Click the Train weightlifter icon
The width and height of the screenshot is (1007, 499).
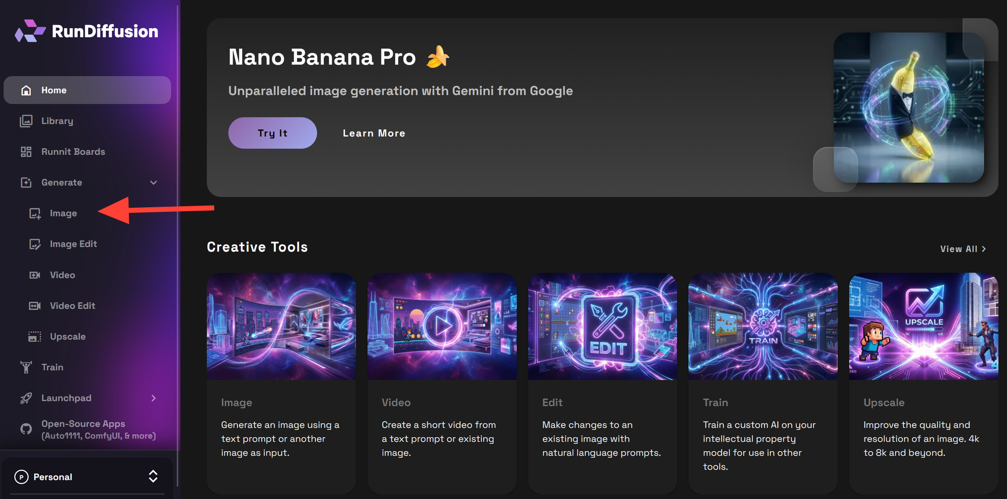(x=26, y=367)
